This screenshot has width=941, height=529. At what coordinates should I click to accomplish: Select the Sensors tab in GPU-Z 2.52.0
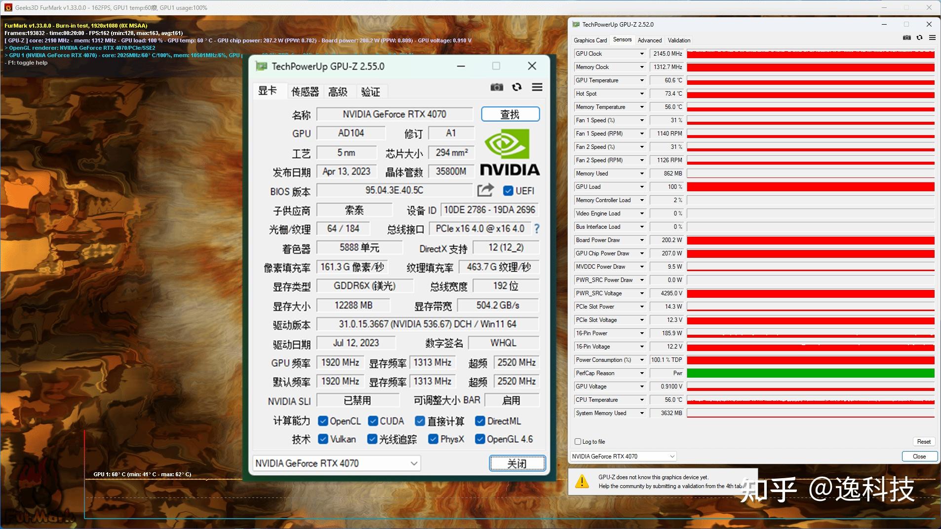pos(622,39)
